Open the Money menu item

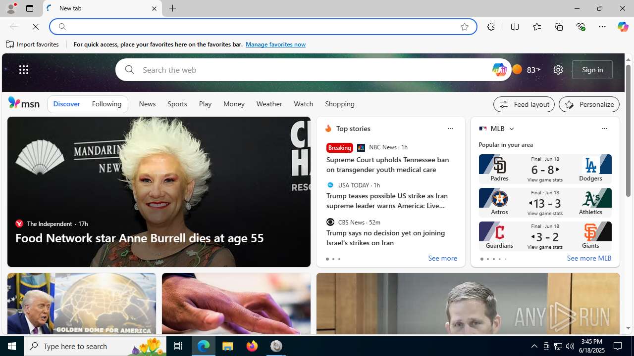pyautogui.click(x=234, y=104)
